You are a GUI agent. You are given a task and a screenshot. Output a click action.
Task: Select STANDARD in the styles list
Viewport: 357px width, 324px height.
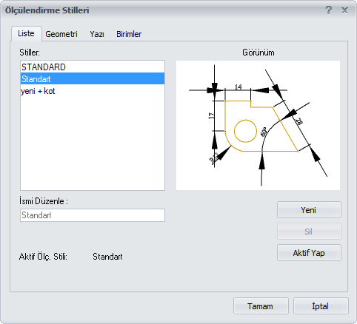(x=93, y=67)
